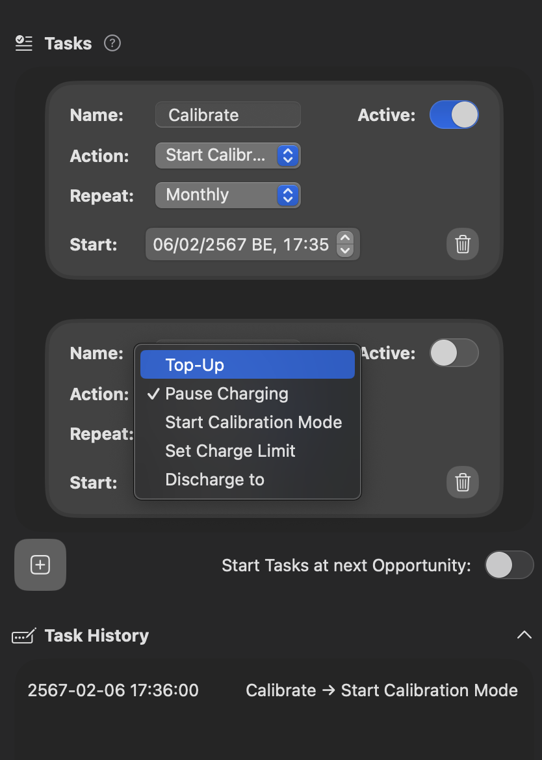Choose Discharge to in the action menu
The width and height of the screenshot is (542, 760).
click(x=214, y=480)
